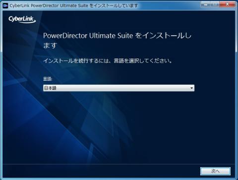Click the 言語: label
The height and width of the screenshot is (180, 238).
click(48, 79)
